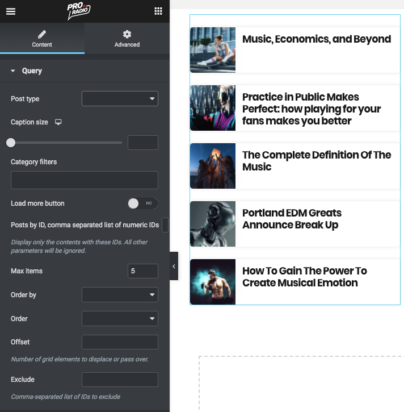Viewport: 404px width, 412px height.
Task: Collapse the editor panel with the arrow handle
Action: point(174,266)
